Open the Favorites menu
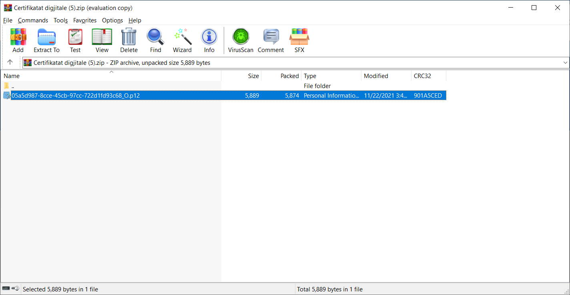The image size is (570, 295). coord(85,20)
